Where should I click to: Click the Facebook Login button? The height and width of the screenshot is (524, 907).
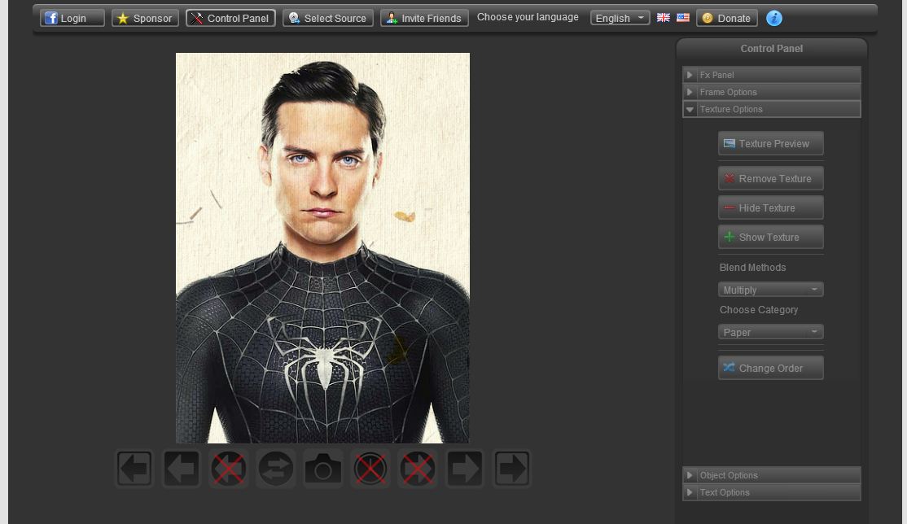(x=72, y=18)
